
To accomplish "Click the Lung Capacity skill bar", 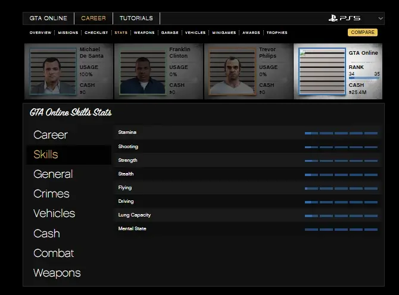I will tap(341, 216).
